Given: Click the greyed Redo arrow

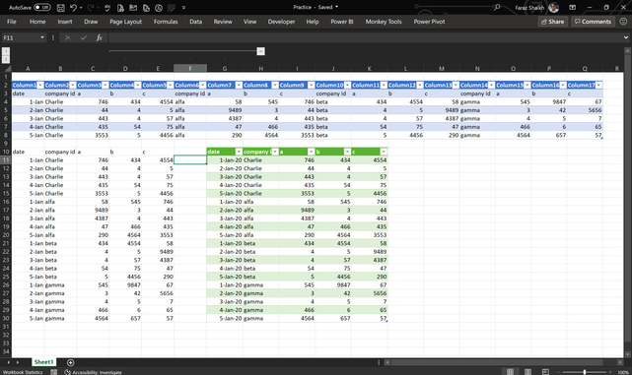Looking at the screenshot, I should coord(91,8).
